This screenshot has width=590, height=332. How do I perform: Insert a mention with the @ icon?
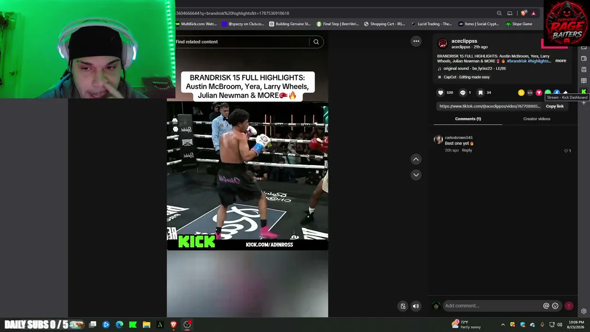[546, 306]
